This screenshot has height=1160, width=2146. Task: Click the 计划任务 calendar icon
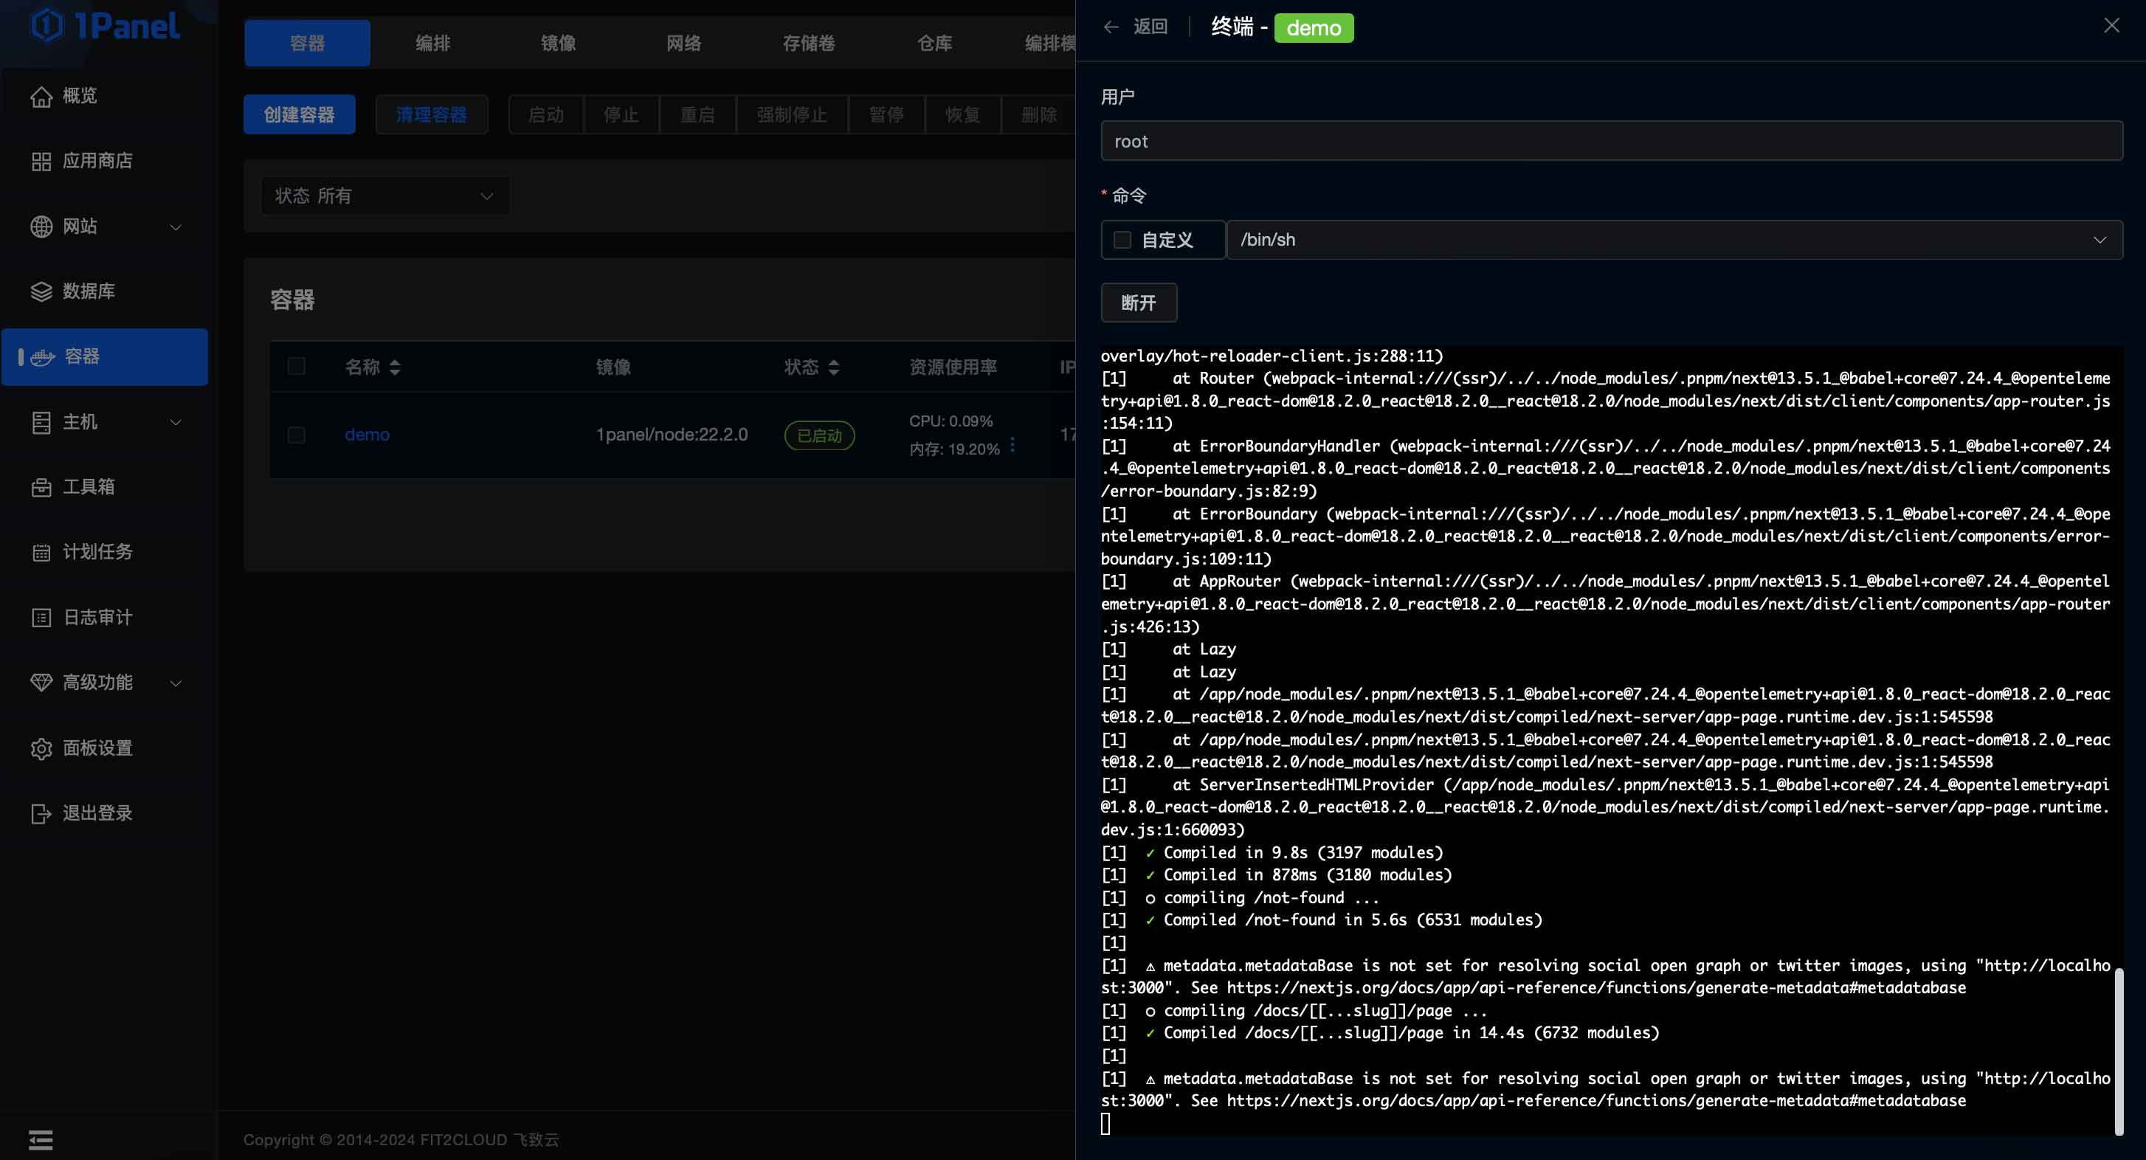pyautogui.click(x=41, y=553)
